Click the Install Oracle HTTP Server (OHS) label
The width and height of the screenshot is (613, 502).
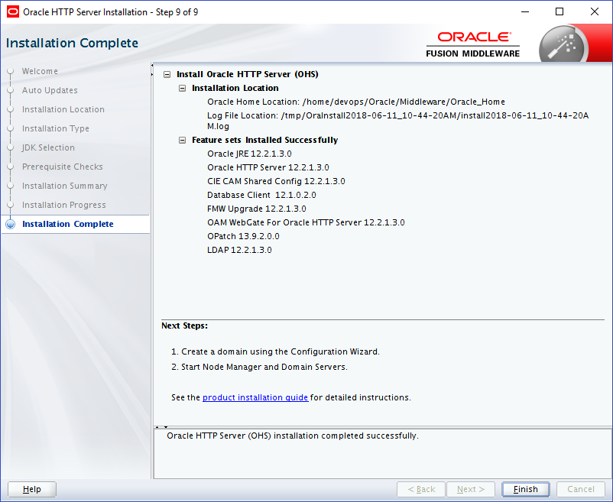point(248,74)
